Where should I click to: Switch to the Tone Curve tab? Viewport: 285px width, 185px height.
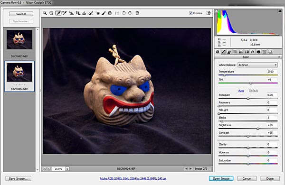point(223,52)
